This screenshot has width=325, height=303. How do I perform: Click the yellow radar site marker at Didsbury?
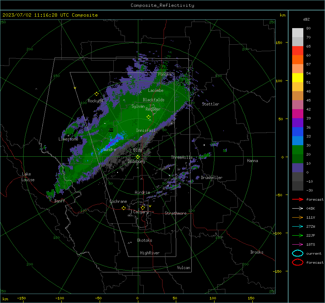(x=138, y=157)
